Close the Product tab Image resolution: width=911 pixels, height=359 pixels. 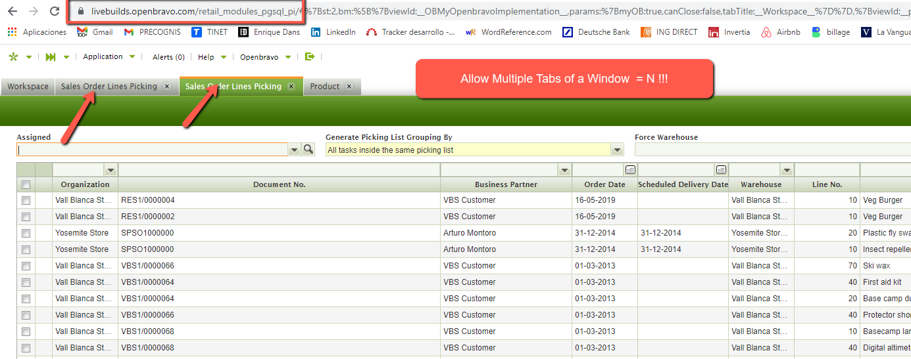pyautogui.click(x=349, y=87)
